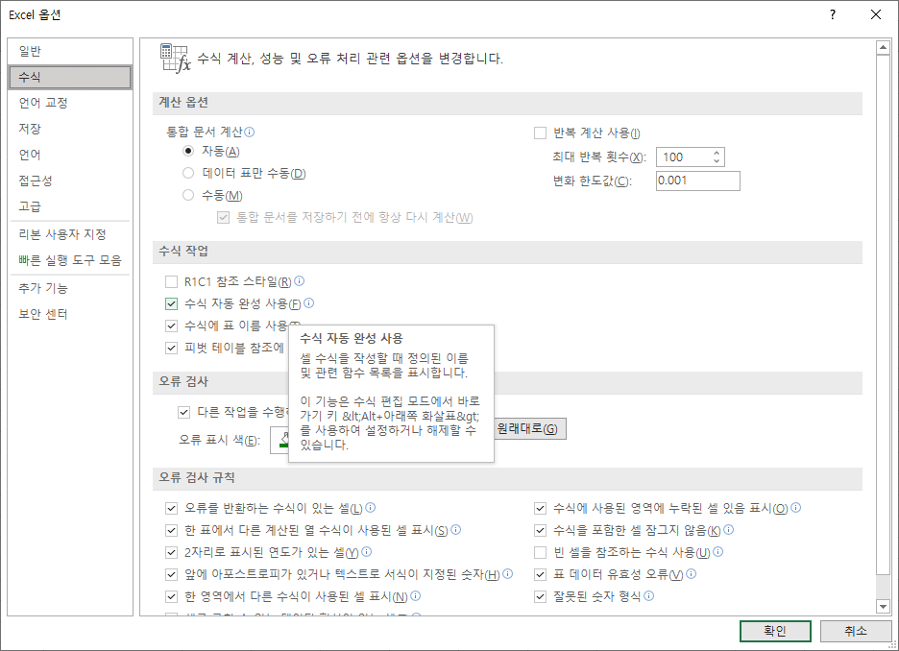Image resolution: width=899 pixels, height=651 pixels.
Task: Open 고급 options category
Action: point(70,206)
